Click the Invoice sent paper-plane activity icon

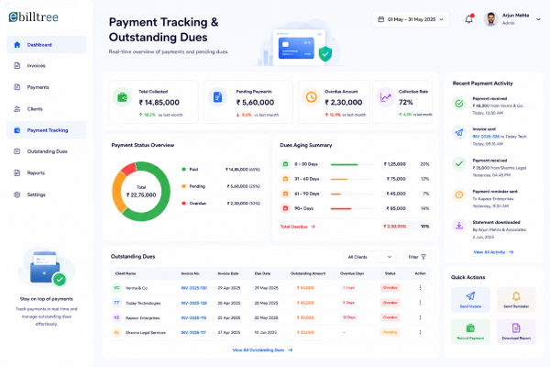(459, 133)
